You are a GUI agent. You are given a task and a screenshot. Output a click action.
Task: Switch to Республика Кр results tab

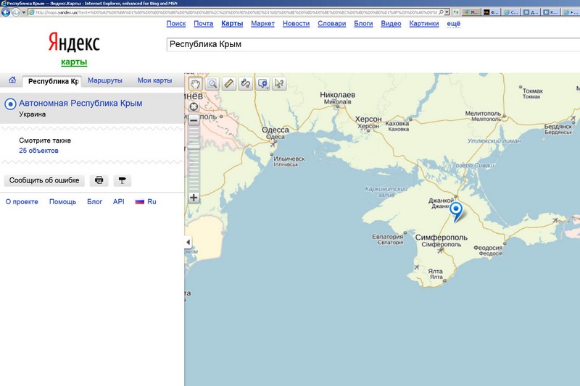(53, 81)
